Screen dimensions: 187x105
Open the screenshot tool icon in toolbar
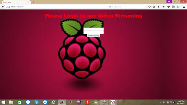pos(178,7)
